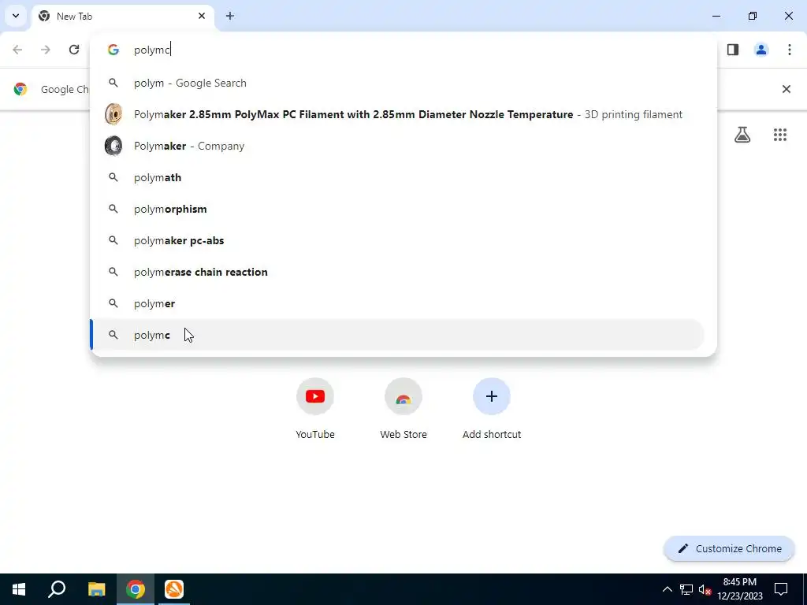Select the New Tab tab
The width and height of the screenshot is (807, 605).
tap(124, 16)
